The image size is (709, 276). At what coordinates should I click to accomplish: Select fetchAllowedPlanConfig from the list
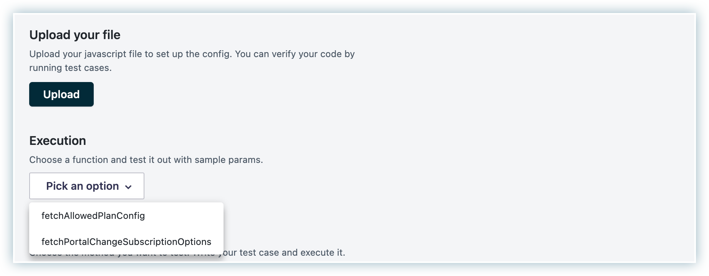coord(93,216)
